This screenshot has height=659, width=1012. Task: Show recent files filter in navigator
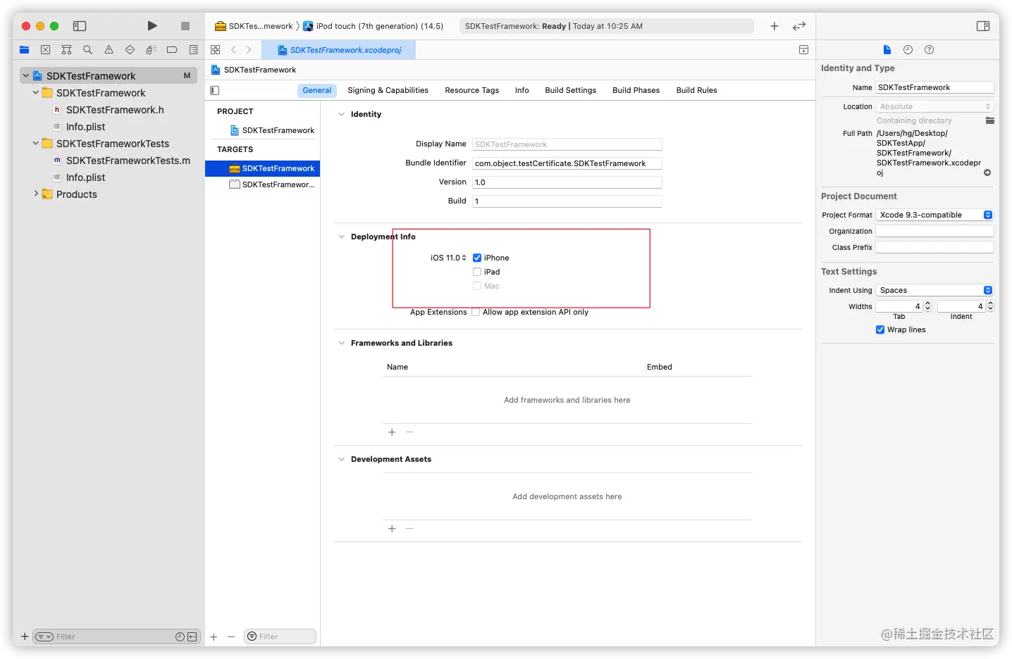[x=180, y=636]
